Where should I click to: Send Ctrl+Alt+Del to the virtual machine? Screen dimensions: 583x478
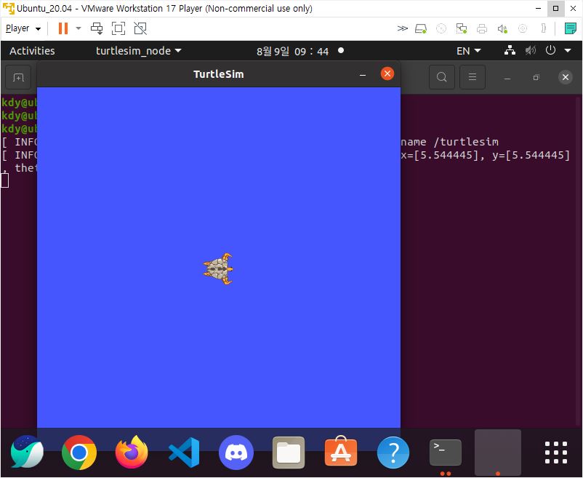[97, 28]
